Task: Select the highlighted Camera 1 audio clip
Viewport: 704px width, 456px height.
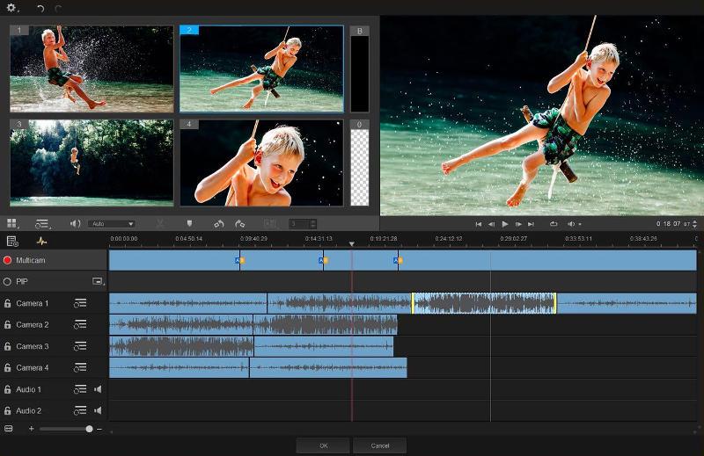Action: (x=484, y=303)
